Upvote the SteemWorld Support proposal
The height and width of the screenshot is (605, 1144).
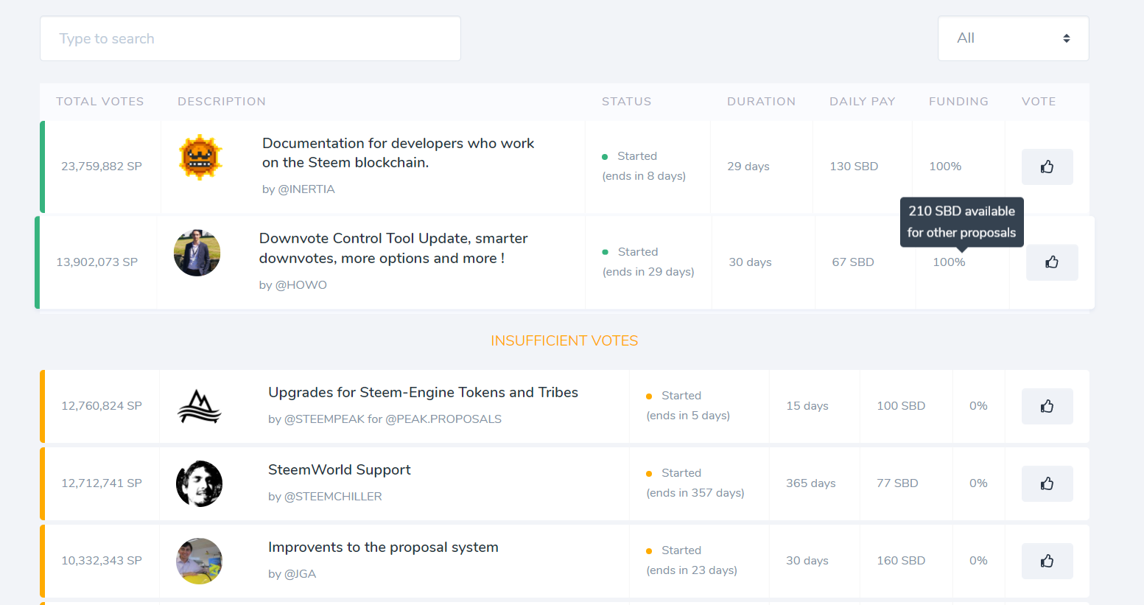pyautogui.click(x=1047, y=483)
